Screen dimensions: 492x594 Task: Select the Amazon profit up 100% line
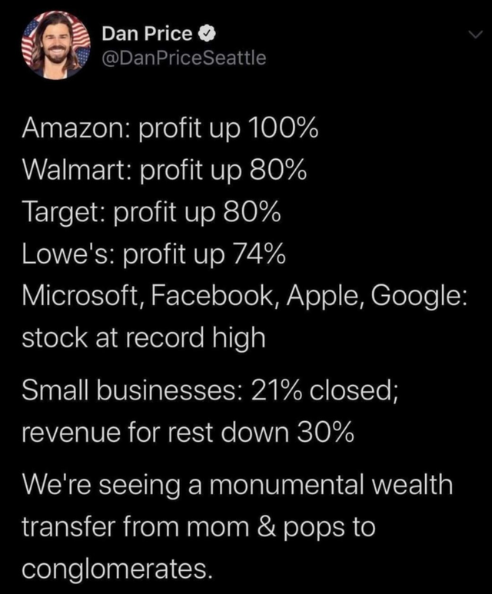pyautogui.click(x=170, y=129)
